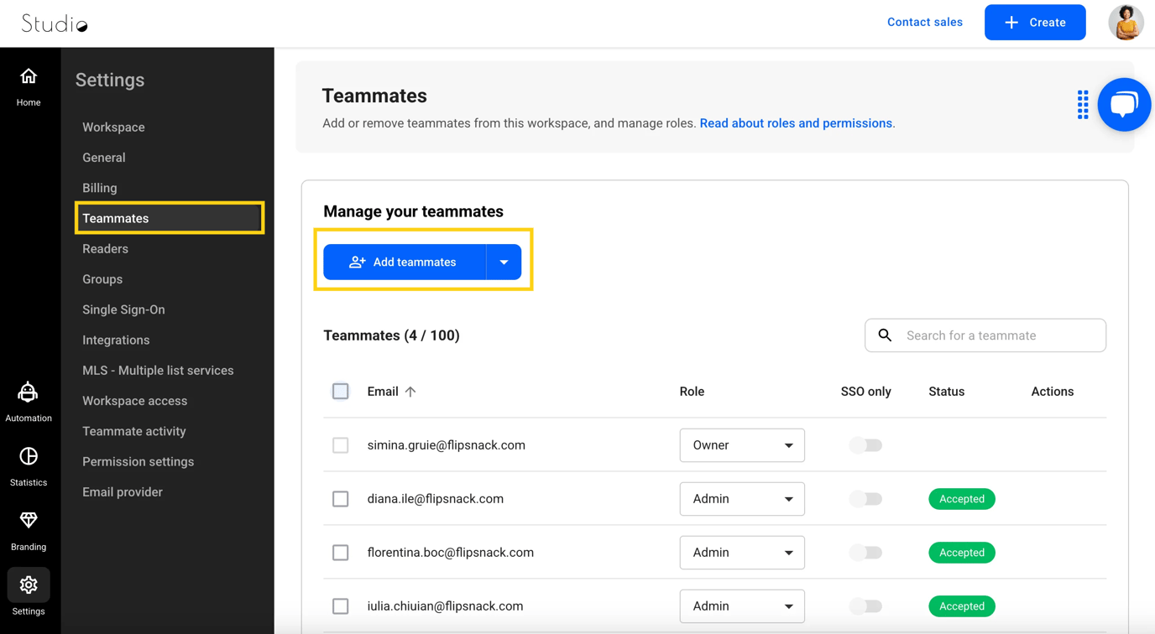
Task: Open the Owner role dropdown
Action: pos(741,445)
